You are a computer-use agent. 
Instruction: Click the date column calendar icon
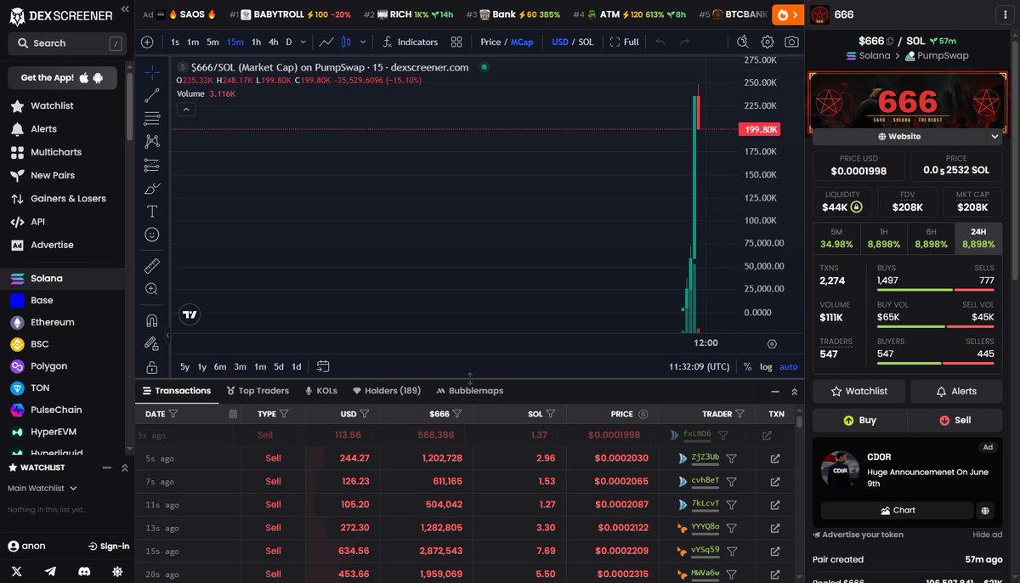tap(233, 414)
